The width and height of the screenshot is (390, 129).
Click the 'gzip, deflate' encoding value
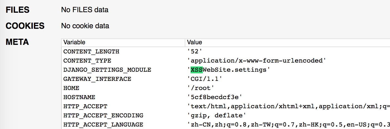[217, 115]
